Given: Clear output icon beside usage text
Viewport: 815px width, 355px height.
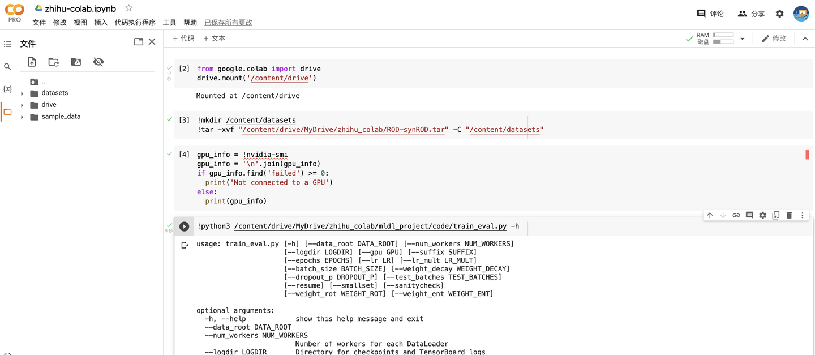Looking at the screenshot, I should pos(185,245).
